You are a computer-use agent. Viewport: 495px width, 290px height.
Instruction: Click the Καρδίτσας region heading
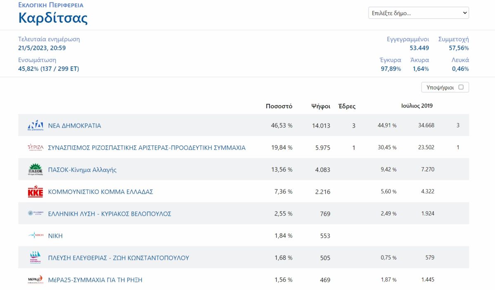[53, 18]
